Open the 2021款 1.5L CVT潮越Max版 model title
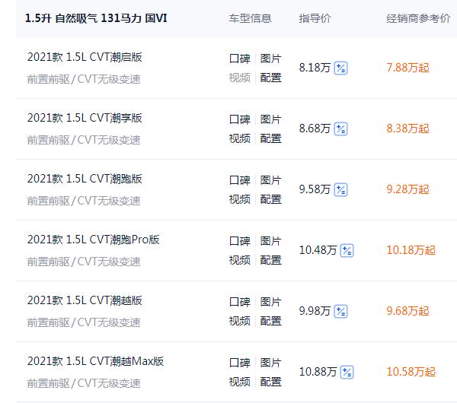This screenshot has height=403, width=457. [96, 361]
